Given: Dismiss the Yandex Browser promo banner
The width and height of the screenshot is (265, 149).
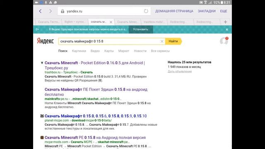Looking at the screenshot, I should point(227,29).
